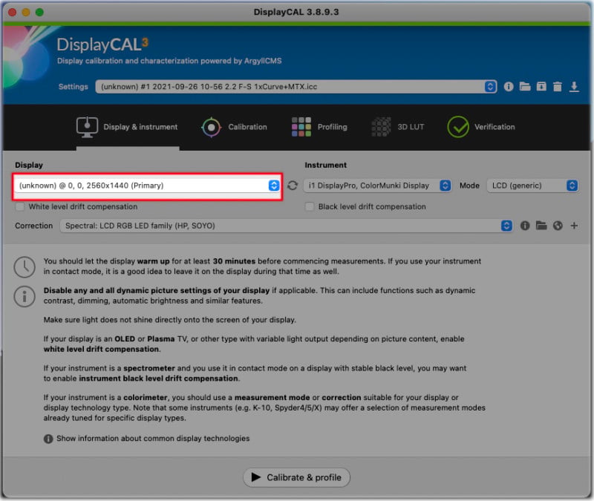
Task: Click the green zoom window button
Action: (39, 12)
